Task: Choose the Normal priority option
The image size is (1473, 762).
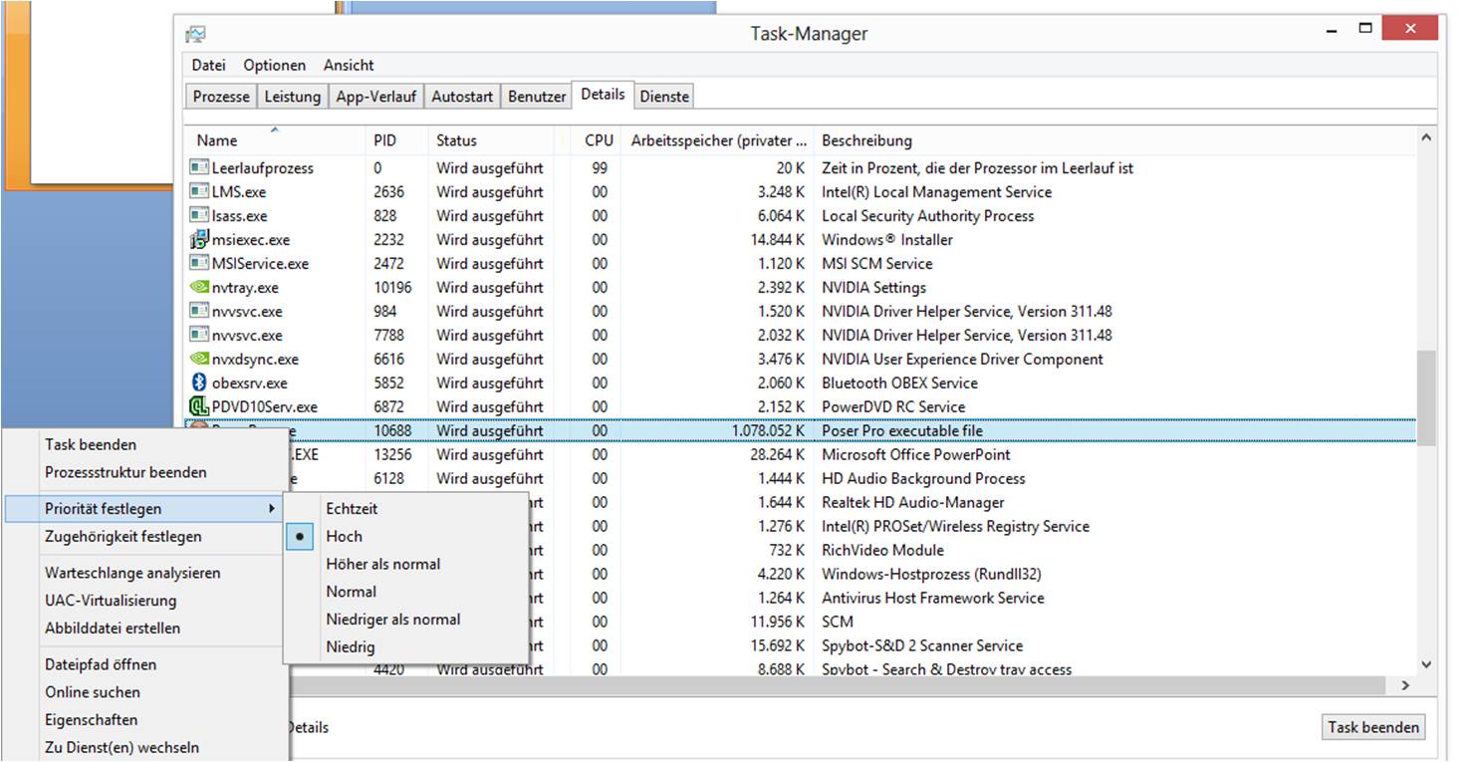Action: (351, 592)
